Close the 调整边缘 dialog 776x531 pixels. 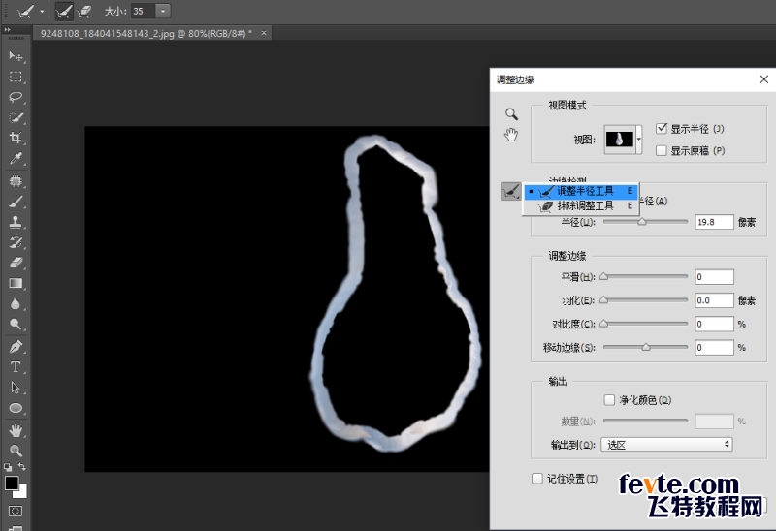(764, 79)
